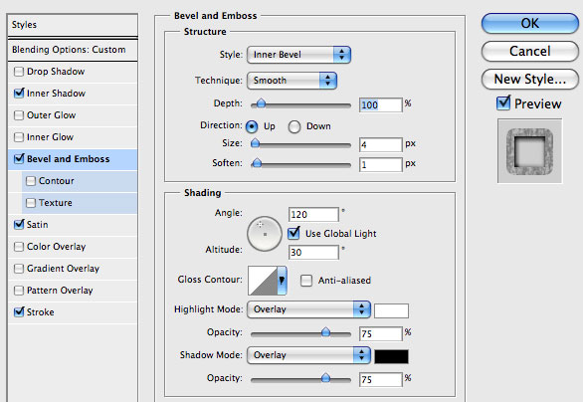Enable the Drop Shadow checkbox
The image size is (583, 402).
click(x=19, y=72)
